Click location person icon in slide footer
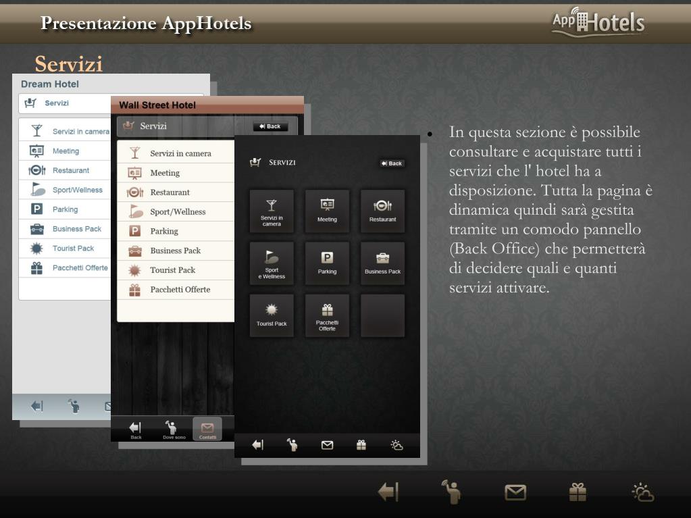691x518 pixels. point(452,492)
